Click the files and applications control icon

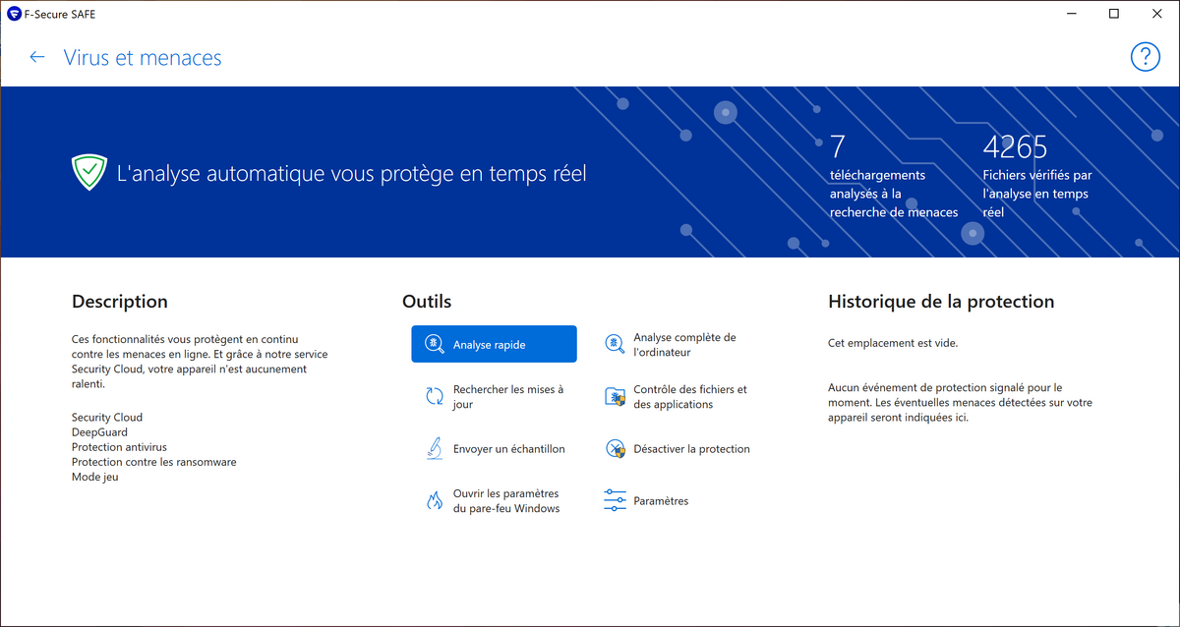tap(615, 397)
